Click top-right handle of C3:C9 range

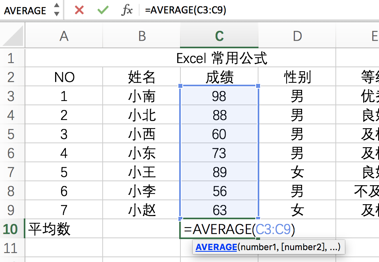pos(258,86)
